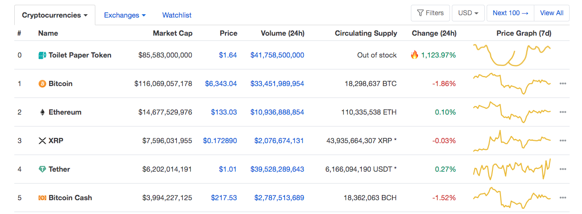Click the $1.64 price link

[228, 55]
